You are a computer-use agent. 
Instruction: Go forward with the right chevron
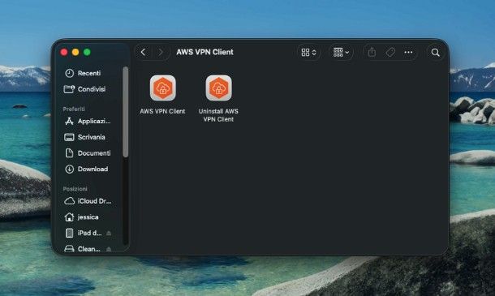(x=161, y=52)
